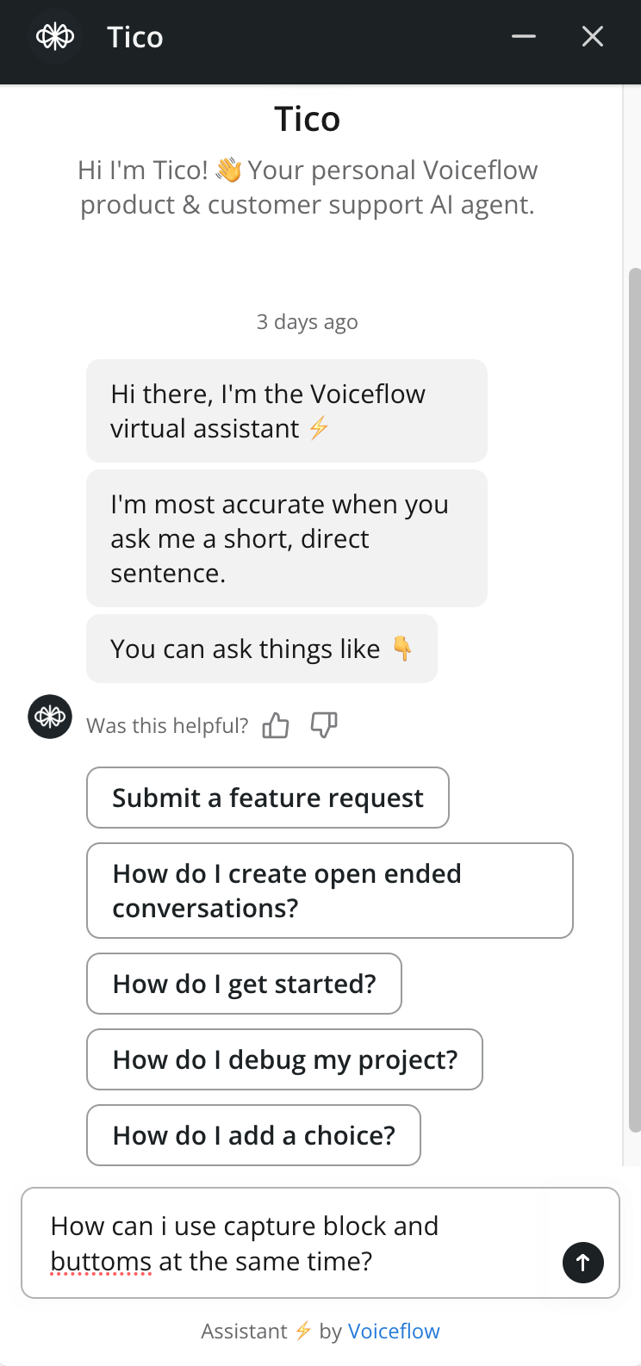The height and width of the screenshot is (1366, 641).
Task: Click the misspelled word buttoms in input
Action: [x=101, y=1262]
